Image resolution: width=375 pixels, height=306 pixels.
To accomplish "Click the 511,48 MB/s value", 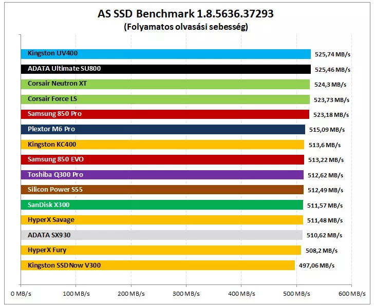I will click(325, 220).
